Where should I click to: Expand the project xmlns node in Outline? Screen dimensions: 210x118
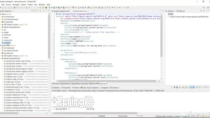167,17
